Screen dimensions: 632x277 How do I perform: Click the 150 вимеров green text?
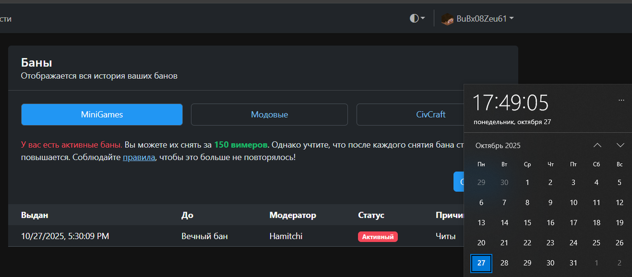coord(241,145)
